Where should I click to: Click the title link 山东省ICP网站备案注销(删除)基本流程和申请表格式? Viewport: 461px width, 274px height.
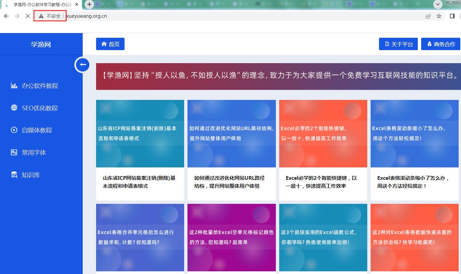(x=139, y=182)
